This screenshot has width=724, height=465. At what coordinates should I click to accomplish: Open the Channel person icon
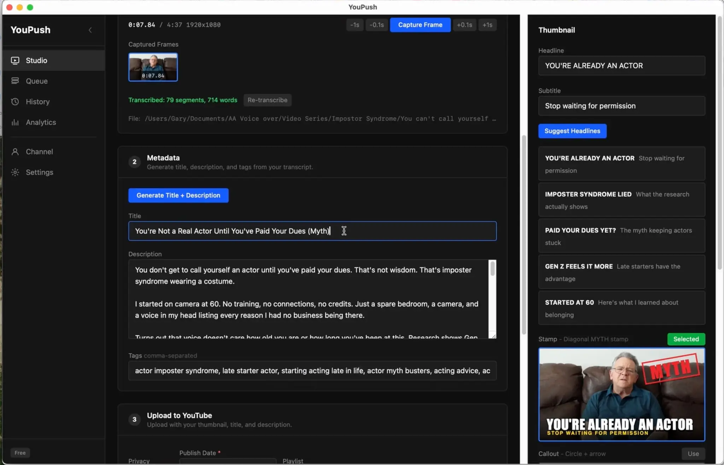(x=15, y=152)
